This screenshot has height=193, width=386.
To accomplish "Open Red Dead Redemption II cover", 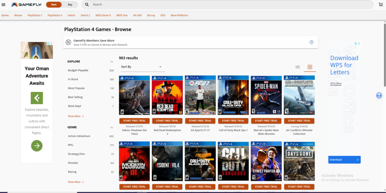I will coord(167,95).
